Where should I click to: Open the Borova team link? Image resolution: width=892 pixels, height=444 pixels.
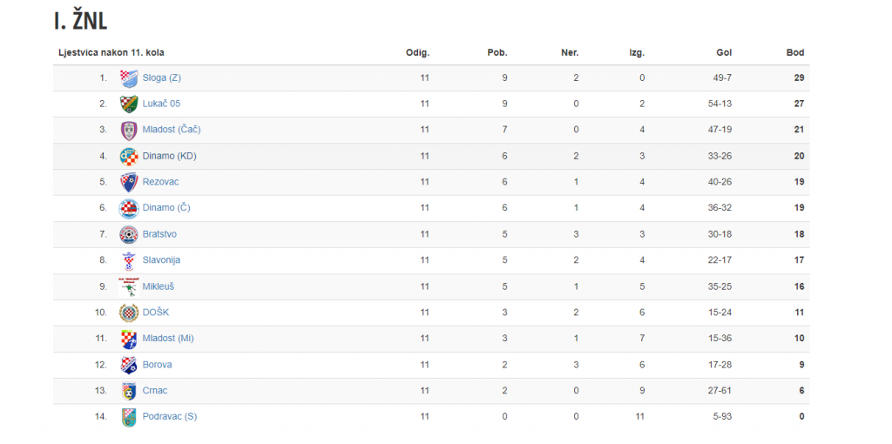tap(157, 365)
